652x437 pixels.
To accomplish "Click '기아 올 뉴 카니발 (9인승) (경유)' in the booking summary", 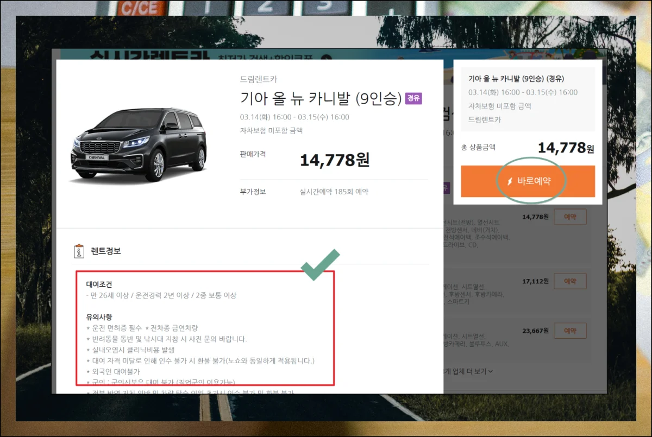I will (x=516, y=79).
